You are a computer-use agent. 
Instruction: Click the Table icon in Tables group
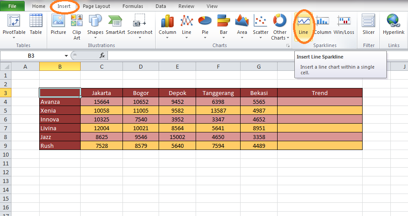click(x=36, y=25)
